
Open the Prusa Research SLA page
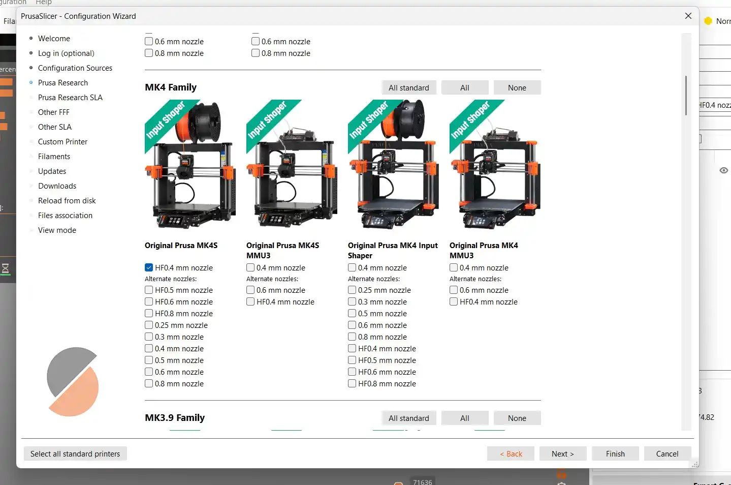coord(70,98)
